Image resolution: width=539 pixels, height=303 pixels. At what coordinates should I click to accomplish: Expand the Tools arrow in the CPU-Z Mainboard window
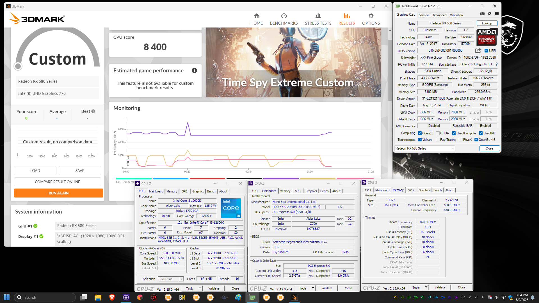click(313, 288)
